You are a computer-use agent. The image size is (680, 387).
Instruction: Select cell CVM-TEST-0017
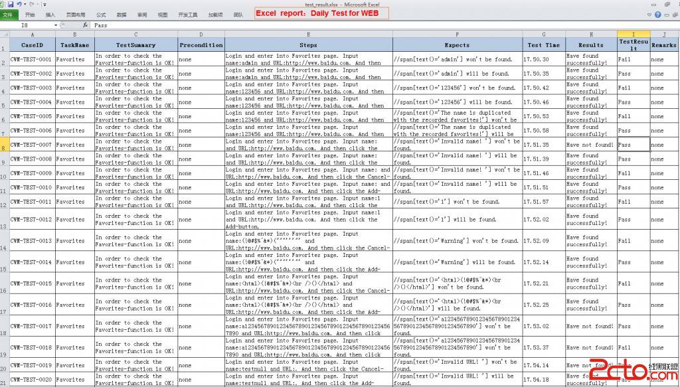point(32,326)
